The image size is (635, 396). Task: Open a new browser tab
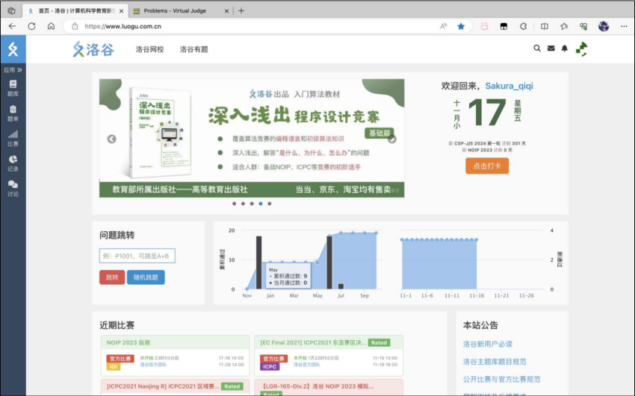coord(241,11)
